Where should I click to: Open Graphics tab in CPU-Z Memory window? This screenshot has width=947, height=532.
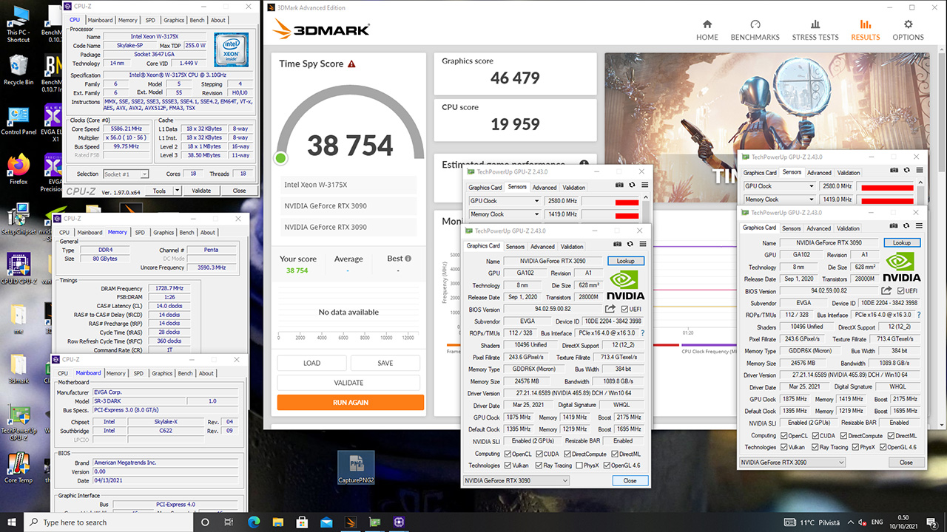(x=164, y=232)
